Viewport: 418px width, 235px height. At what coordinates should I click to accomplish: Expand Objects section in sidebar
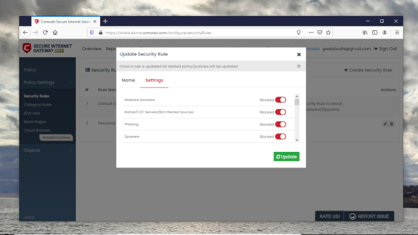coord(48,151)
